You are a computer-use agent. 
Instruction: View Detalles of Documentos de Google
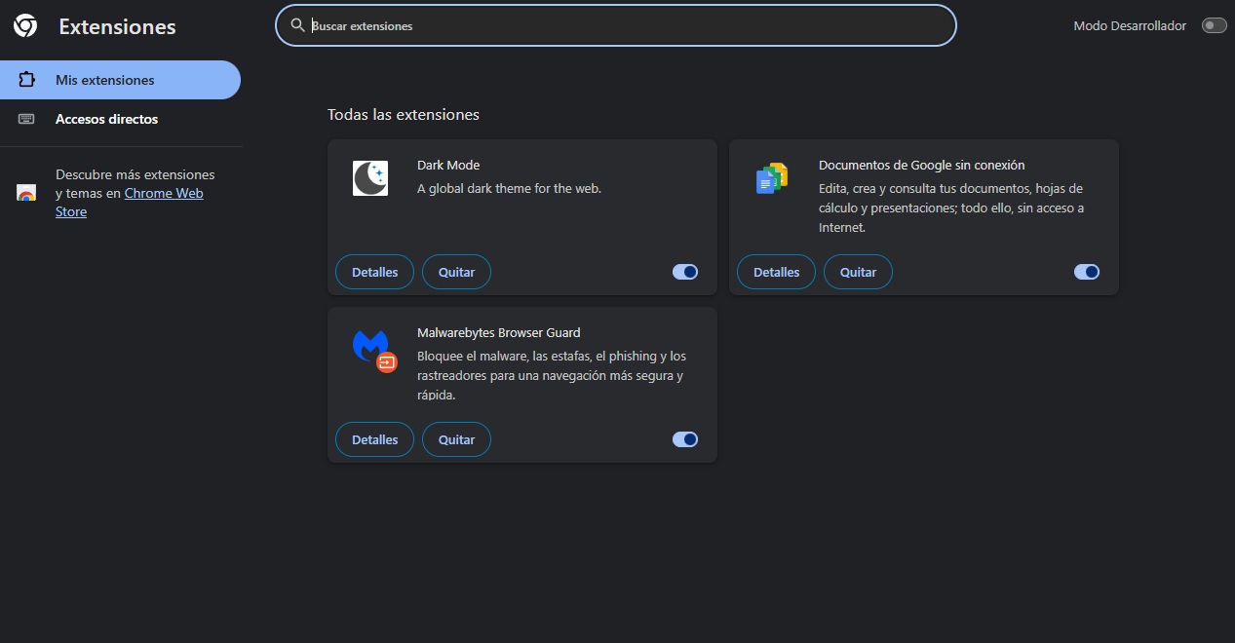[x=776, y=272]
